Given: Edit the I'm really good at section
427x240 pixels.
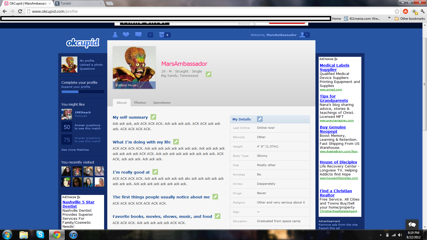Looking at the screenshot, I should [x=155, y=172].
